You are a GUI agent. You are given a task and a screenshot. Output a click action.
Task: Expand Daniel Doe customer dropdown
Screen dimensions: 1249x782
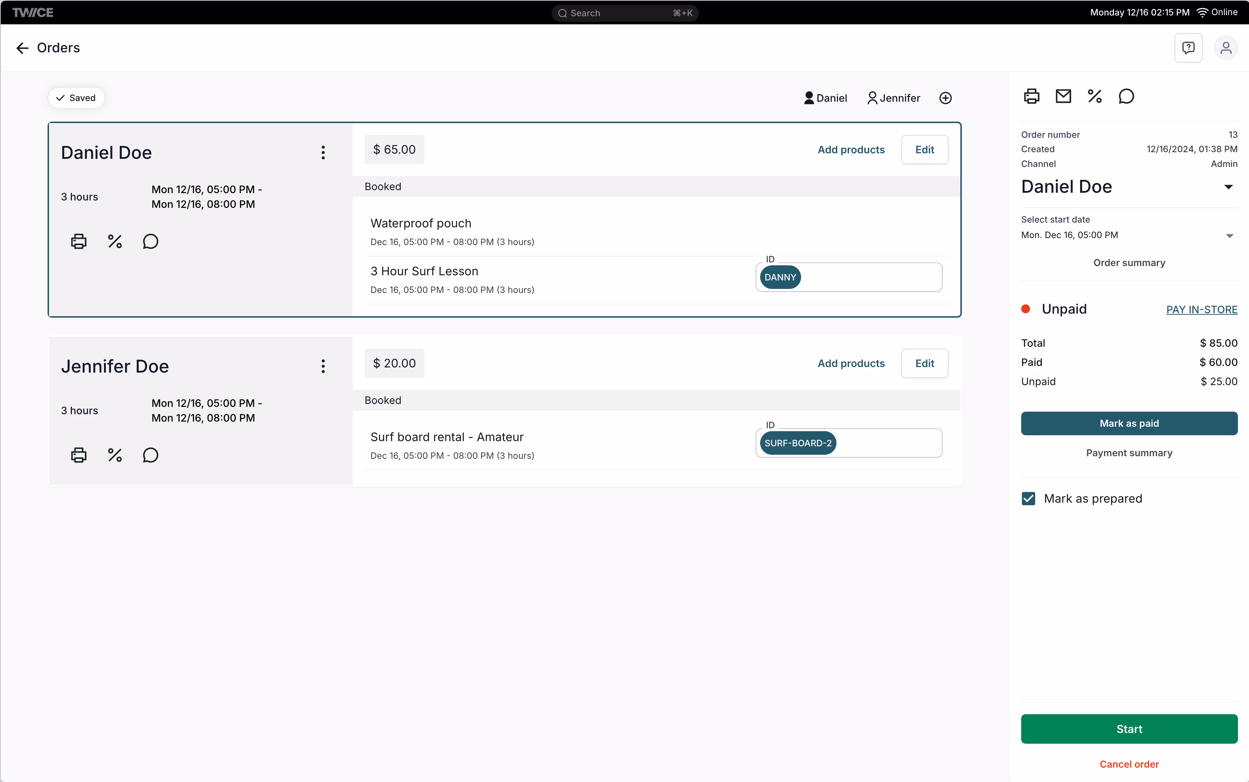tap(1228, 187)
